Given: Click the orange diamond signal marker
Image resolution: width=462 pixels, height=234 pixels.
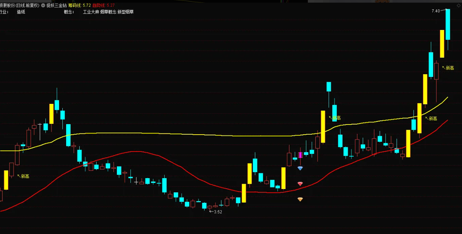Looking at the screenshot, I should tap(300, 199).
